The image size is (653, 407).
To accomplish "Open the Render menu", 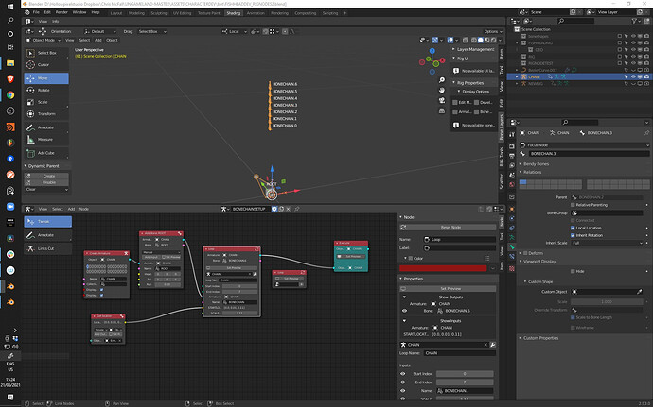I will click(62, 12).
